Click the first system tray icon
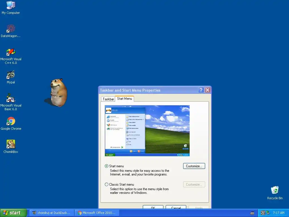289x217 pixels. tap(263, 213)
